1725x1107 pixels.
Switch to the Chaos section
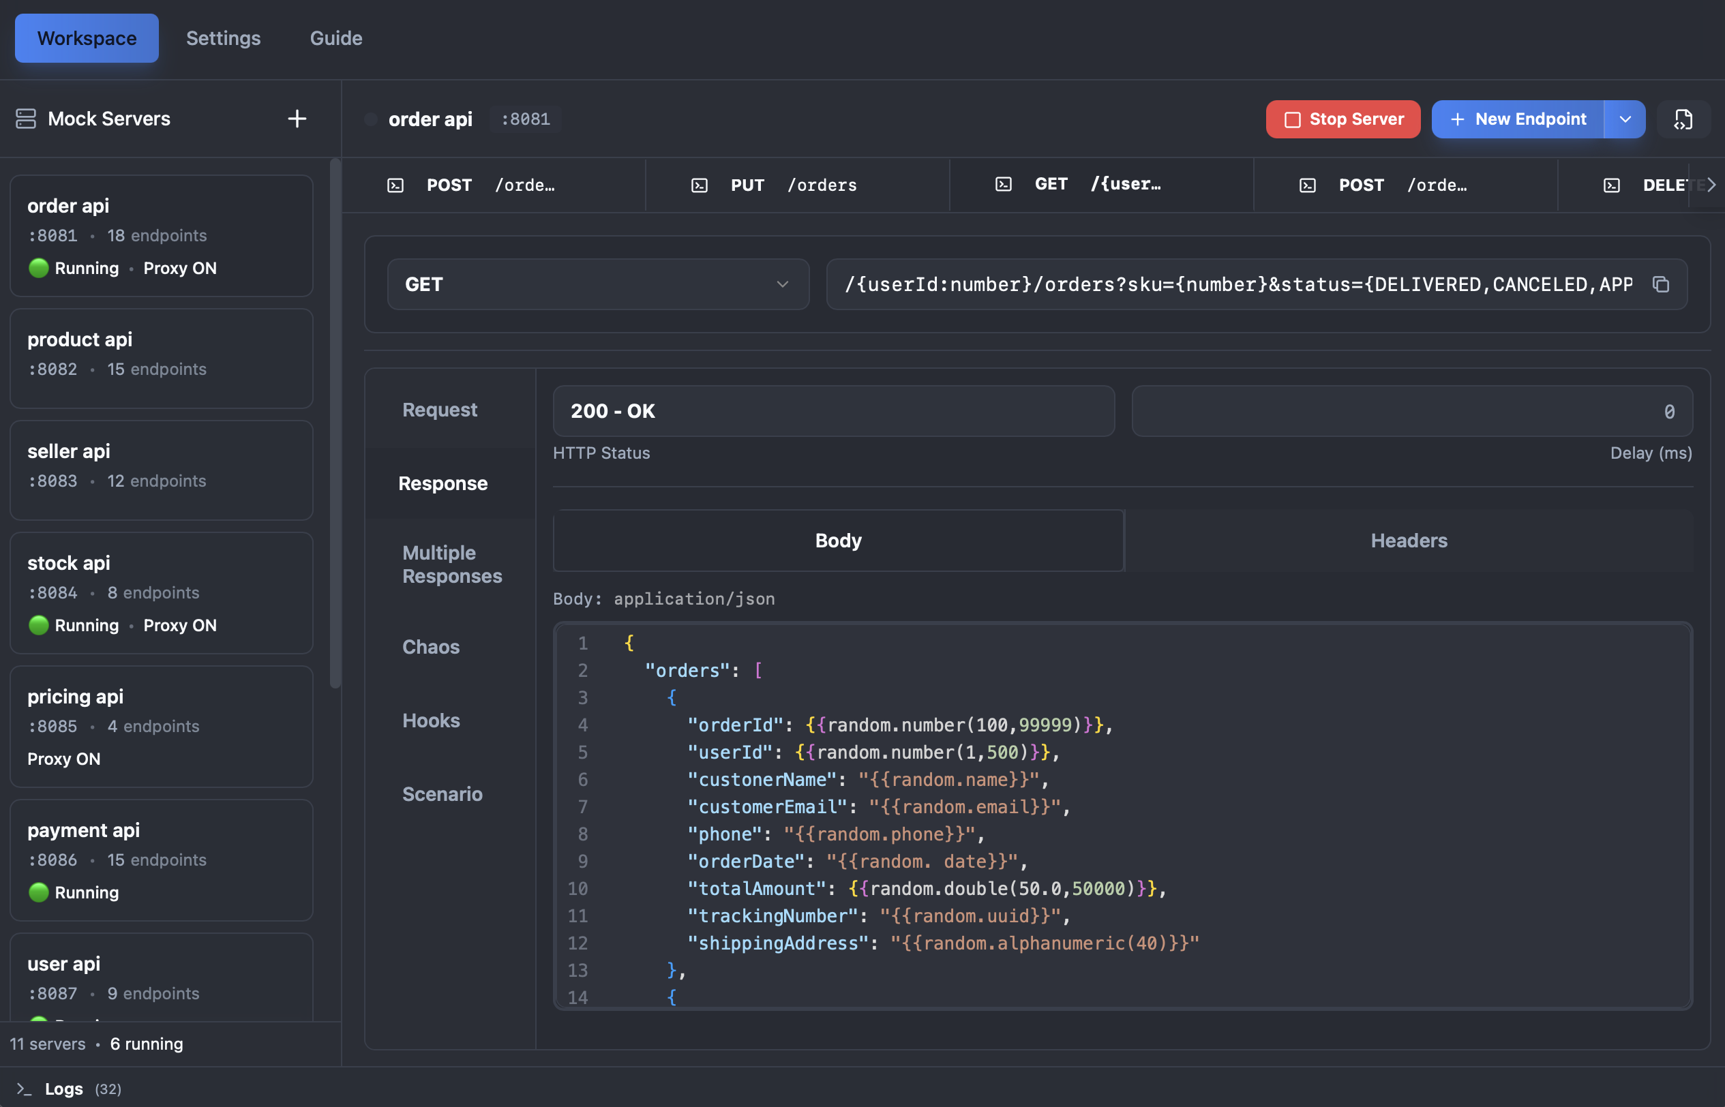[x=431, y=646]
